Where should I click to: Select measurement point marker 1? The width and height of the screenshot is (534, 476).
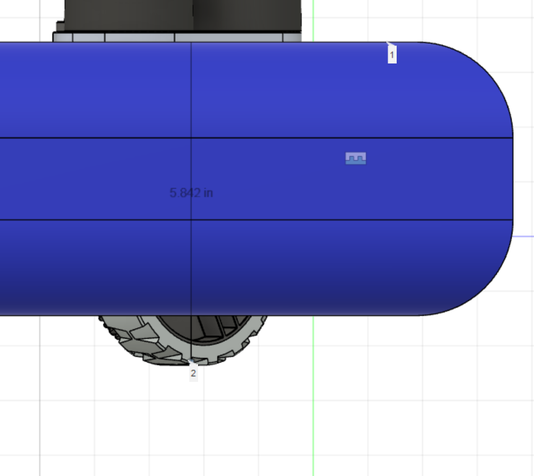pos(392,55)
